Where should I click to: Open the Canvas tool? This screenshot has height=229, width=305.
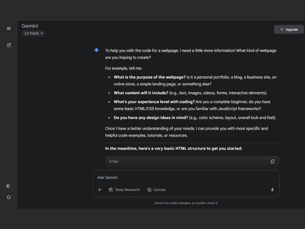tap(156, 190)
